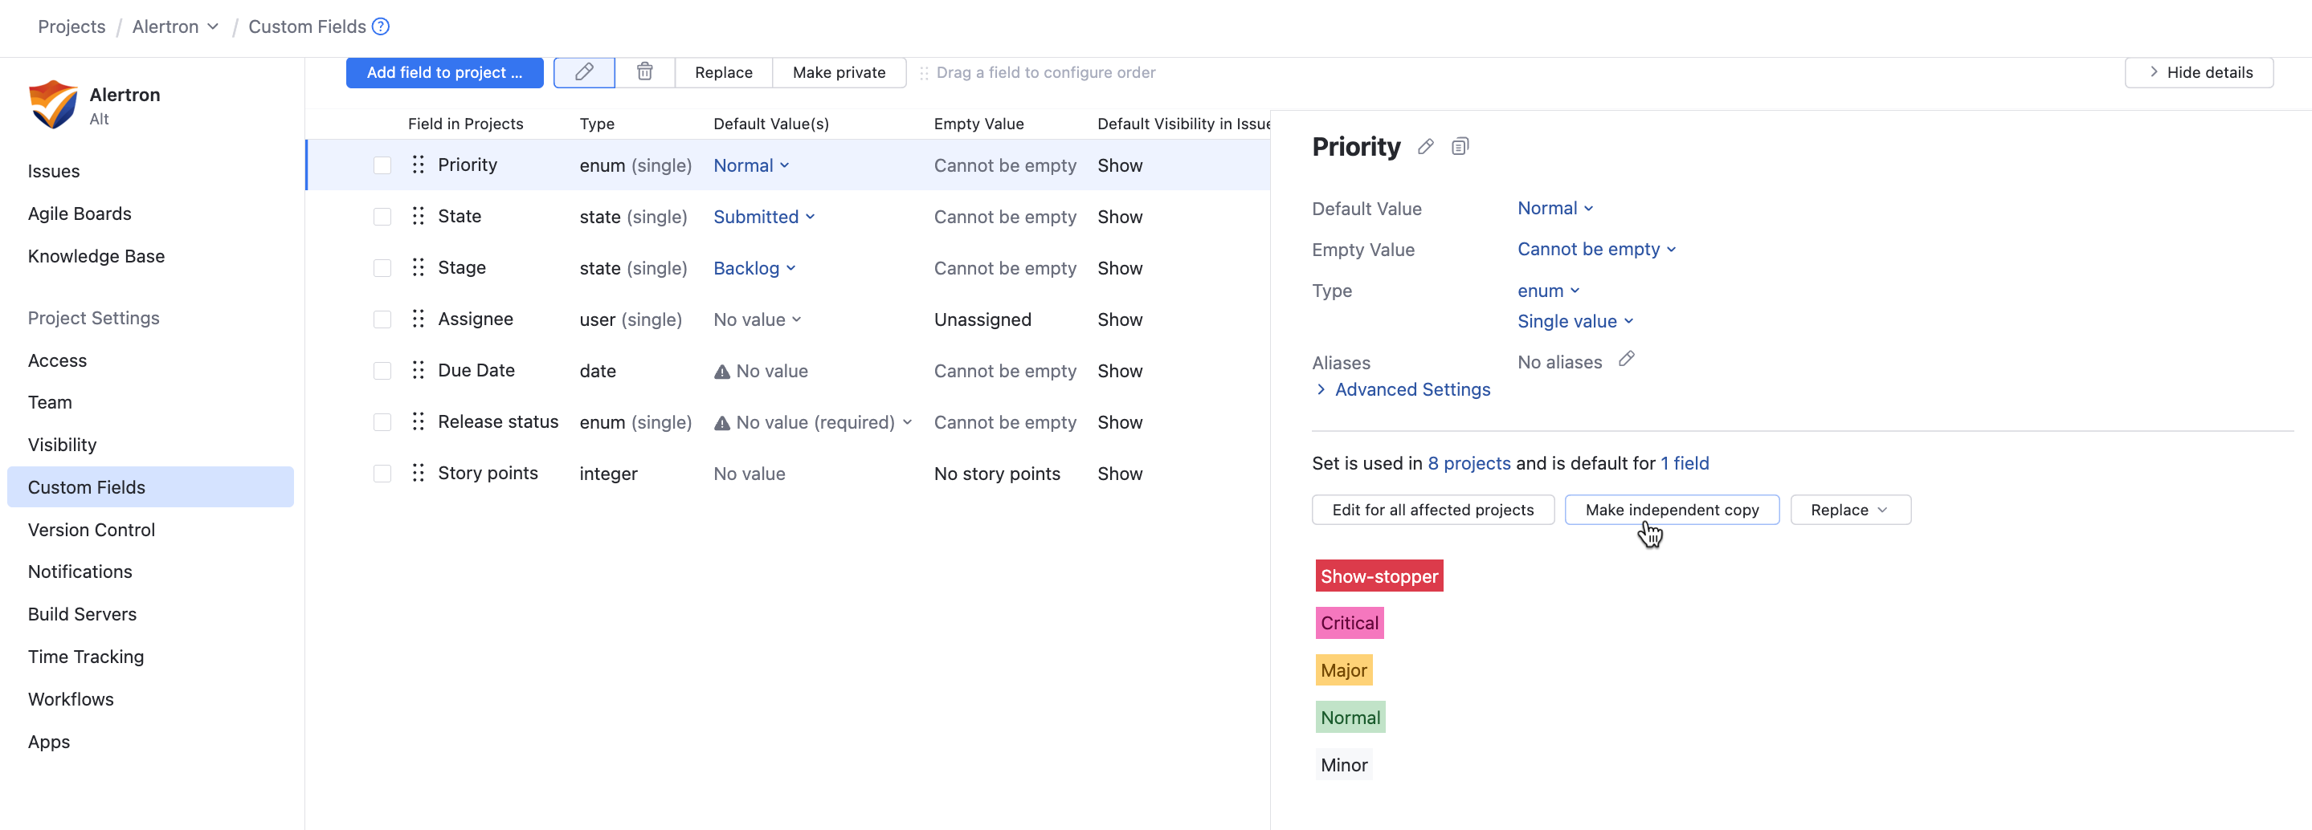Expand Advanced Settings section

click(1411, 389)
